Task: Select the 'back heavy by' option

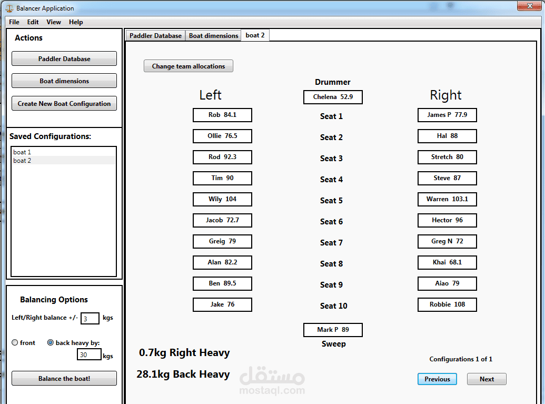Action: [x=51, y=342]
